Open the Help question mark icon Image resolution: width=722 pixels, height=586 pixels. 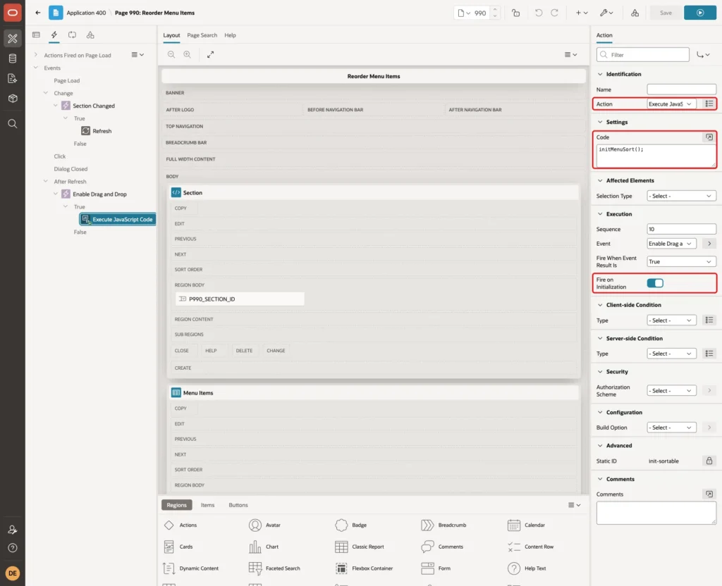[x=13, y=548]
